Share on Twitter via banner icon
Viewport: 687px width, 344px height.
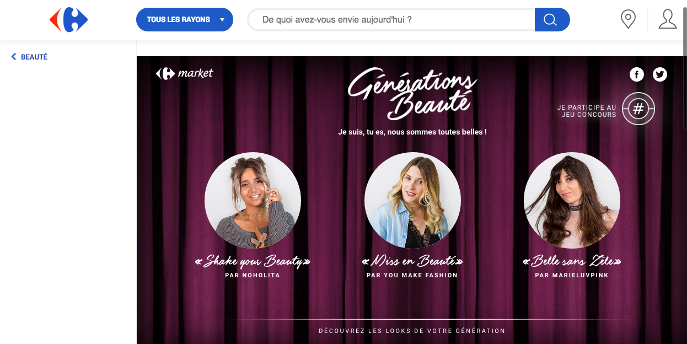(660, 74)
